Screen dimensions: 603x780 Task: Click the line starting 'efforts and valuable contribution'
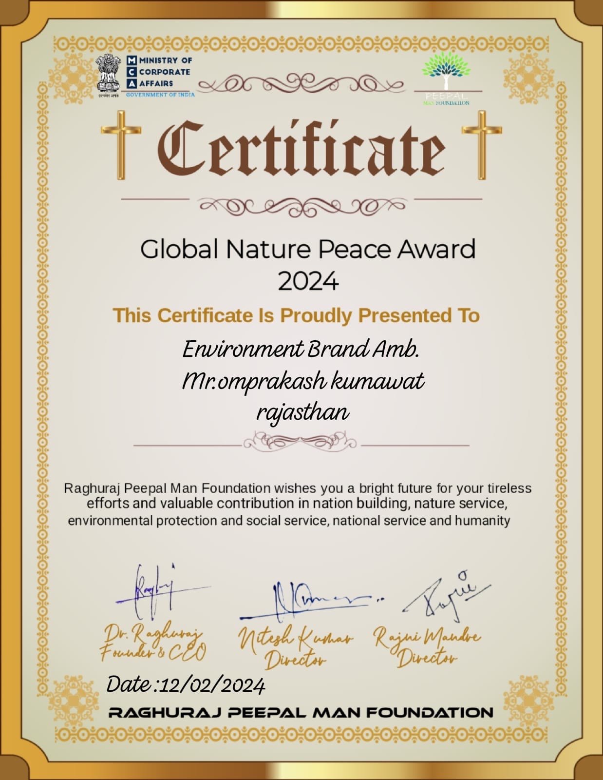pos(298,503)
